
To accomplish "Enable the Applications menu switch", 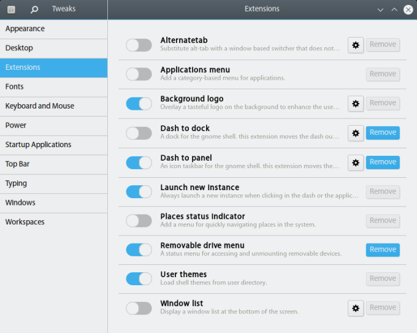I will pos(139,74).
